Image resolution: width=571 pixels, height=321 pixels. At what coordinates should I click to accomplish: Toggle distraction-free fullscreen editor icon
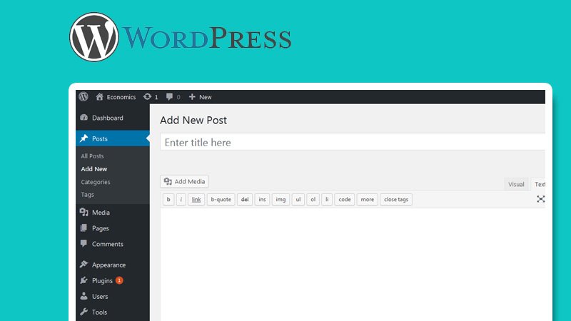click(541, 199)
